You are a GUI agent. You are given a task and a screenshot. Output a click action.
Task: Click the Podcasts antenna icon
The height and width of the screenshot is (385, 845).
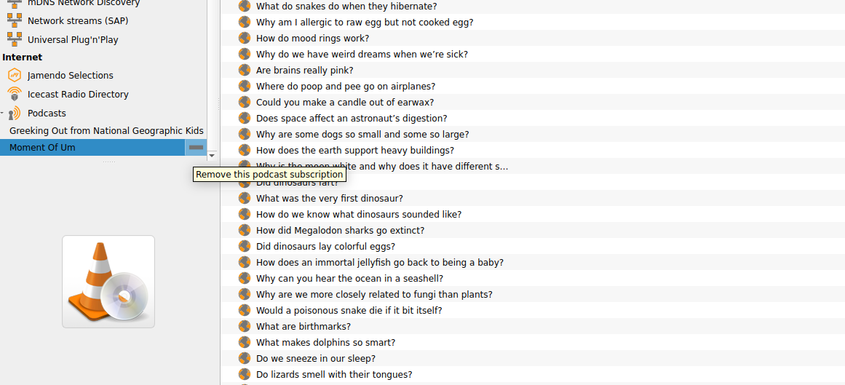coord(15,114)
